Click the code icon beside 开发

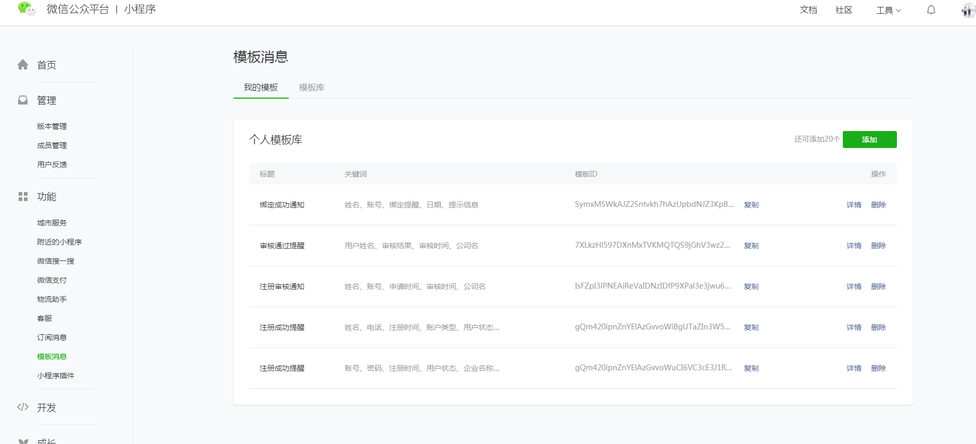click(x=23, y=407)
